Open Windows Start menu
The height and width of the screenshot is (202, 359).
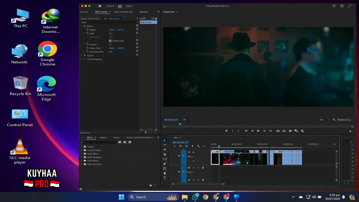(x=121, y=197)
